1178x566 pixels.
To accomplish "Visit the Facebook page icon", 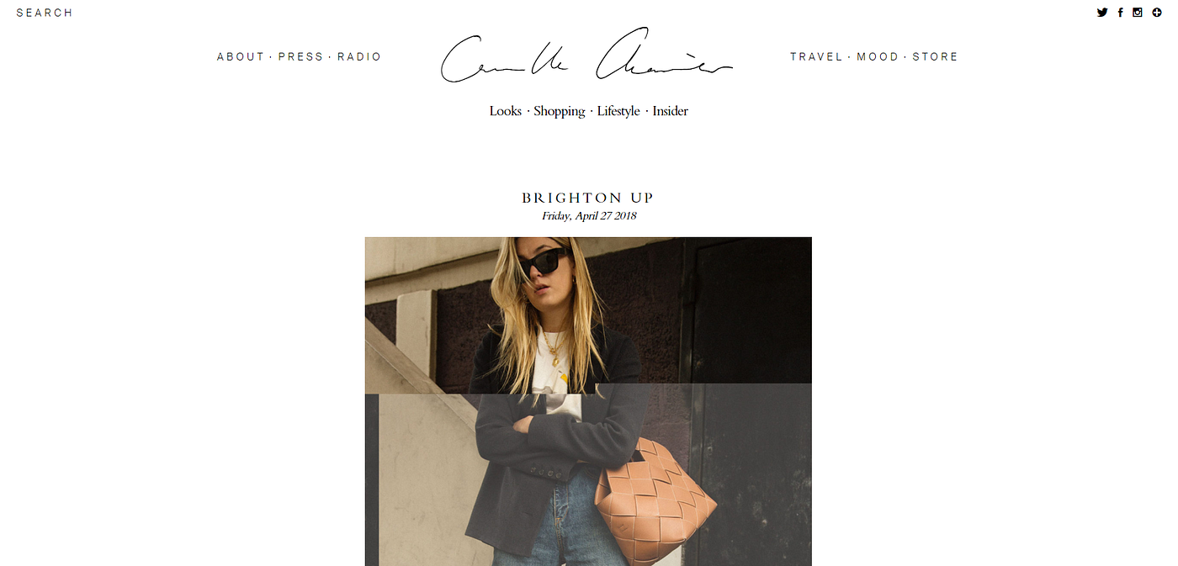I will pyautogui.click(x=1121, y=13).
